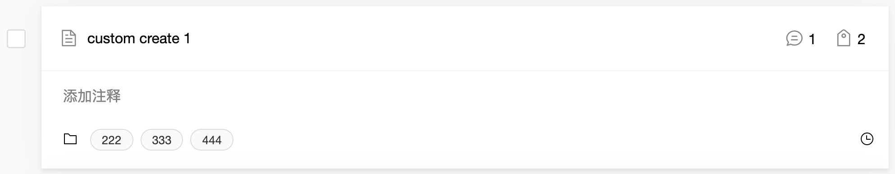Image resolution: width=895 pixels, height=174 pixels.
Task: Click the numeral 1 ending the title
Action: 187,38
